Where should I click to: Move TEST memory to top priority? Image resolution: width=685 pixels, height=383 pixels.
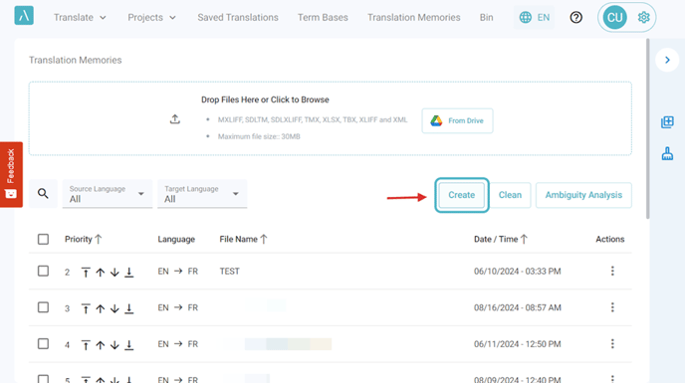pos(86,272)
